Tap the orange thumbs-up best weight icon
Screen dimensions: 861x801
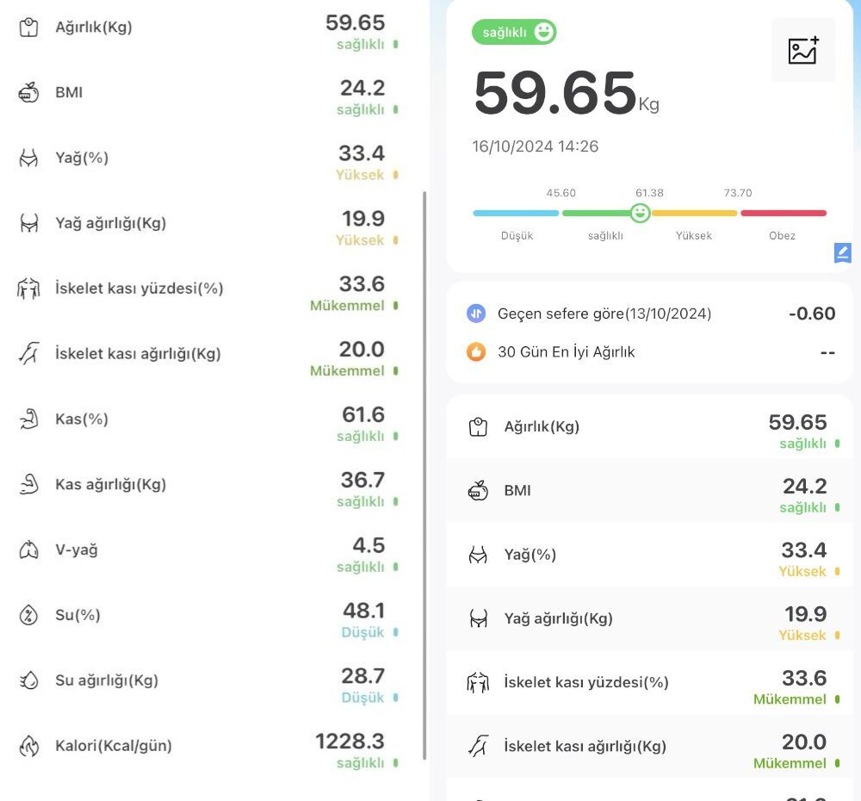(476, 351)
